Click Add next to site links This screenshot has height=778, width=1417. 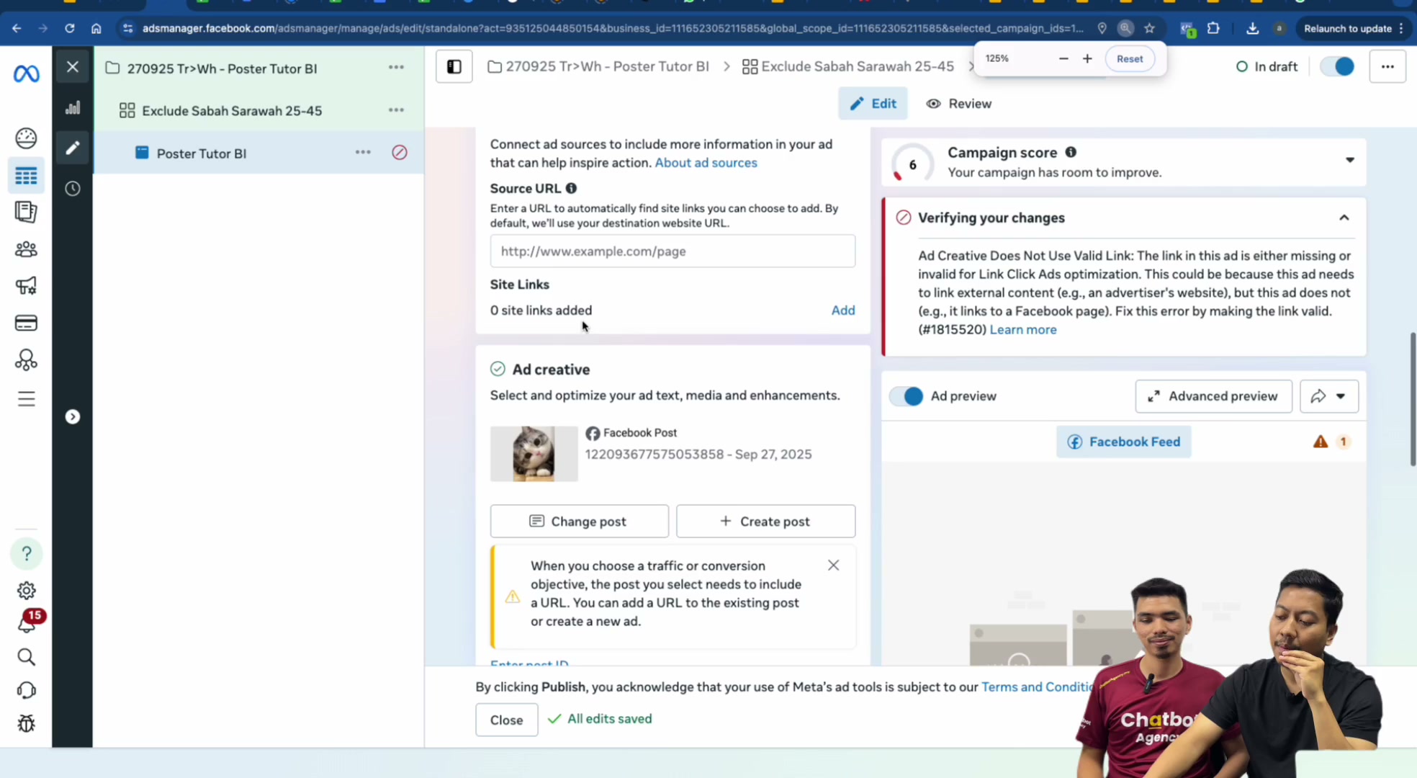click(843, 310)
